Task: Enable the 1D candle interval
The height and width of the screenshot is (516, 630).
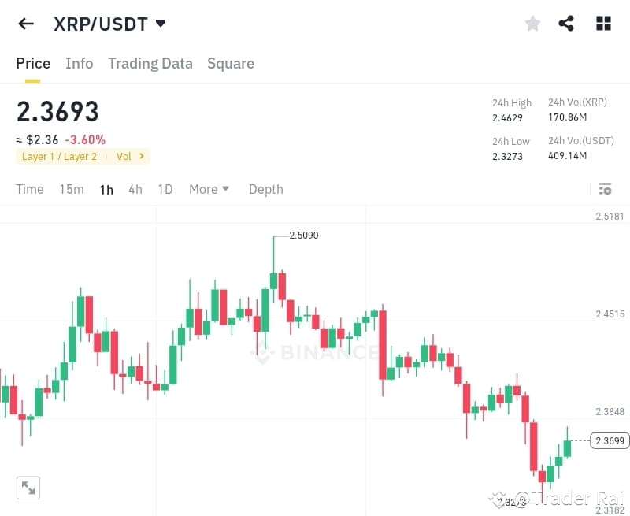Action: (165, 189)
